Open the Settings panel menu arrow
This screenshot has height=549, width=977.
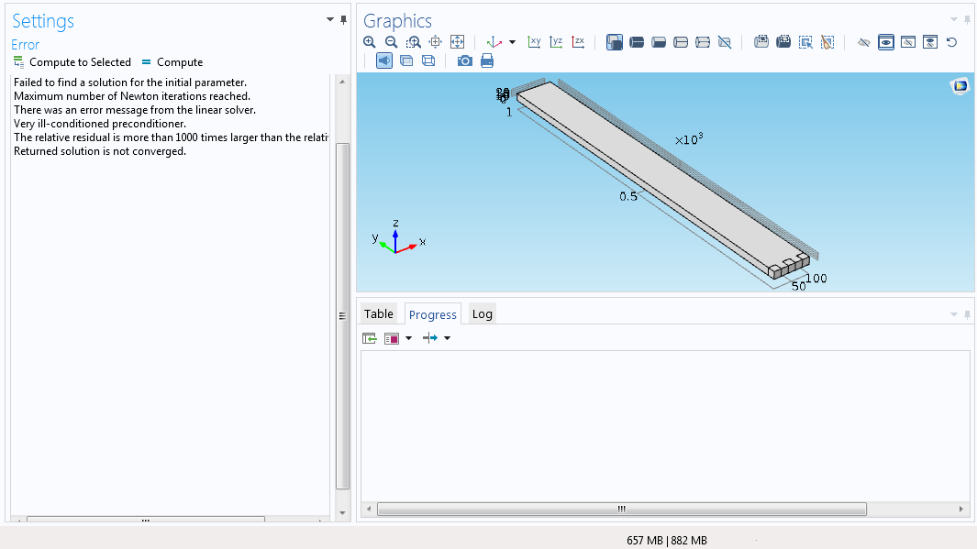pyautogui.click(x=330, y=19)
